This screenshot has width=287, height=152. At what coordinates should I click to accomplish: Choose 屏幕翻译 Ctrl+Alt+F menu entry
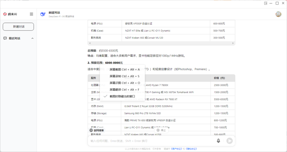click(125, 90)
